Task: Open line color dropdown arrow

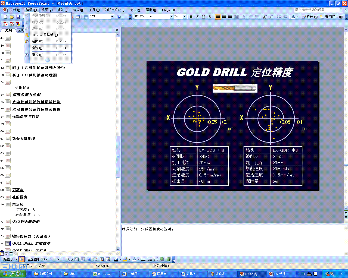Action: [x=129, y=259]
